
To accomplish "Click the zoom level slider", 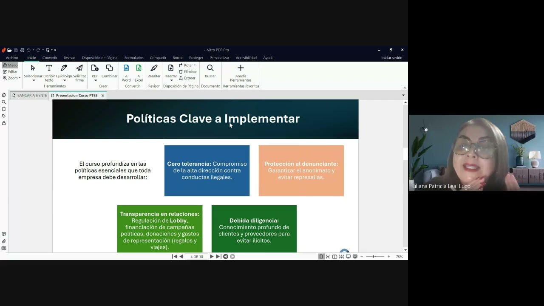I will tap(375, 257).
